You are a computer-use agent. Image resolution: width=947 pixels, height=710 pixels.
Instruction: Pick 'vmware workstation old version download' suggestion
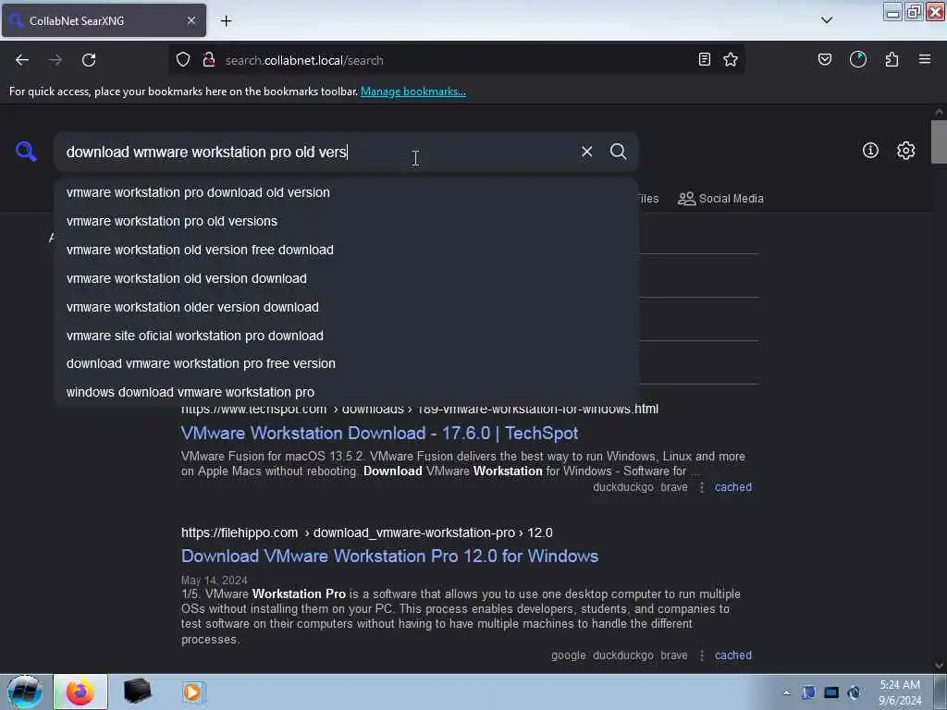(x=347, y=278)
